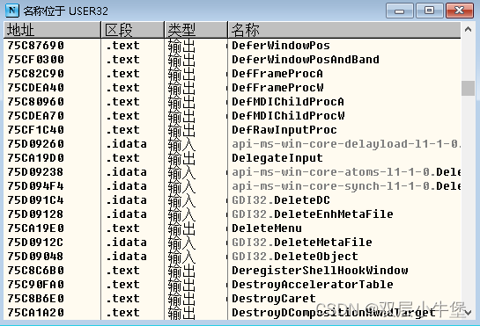Select the api-ms-win-core-atoms import entry
The image size is (480, 326).
pyautogui.click(x=346, y=172)
